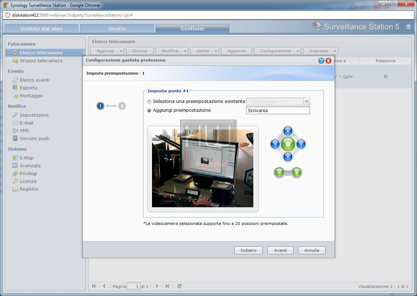
Task: Click wizard step 2 indicator
Action: pos(122,106)
